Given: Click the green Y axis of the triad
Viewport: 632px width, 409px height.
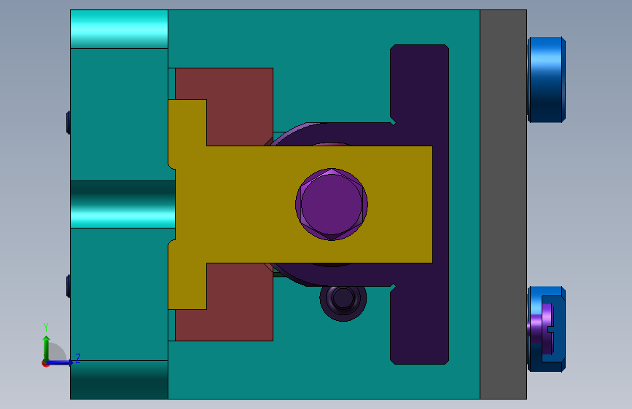Looking at the screenshot, I should pos(47,348).
